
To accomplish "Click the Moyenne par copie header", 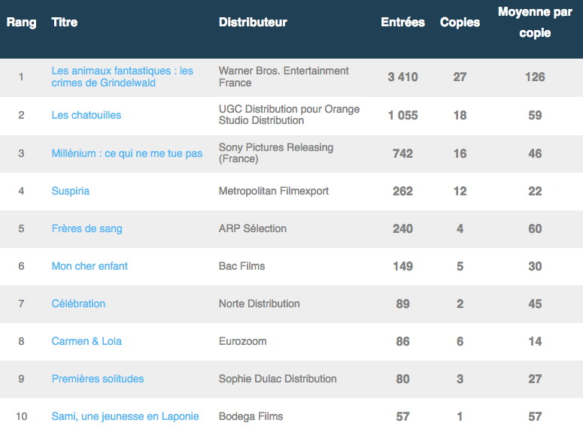I will tap(535, 23).
